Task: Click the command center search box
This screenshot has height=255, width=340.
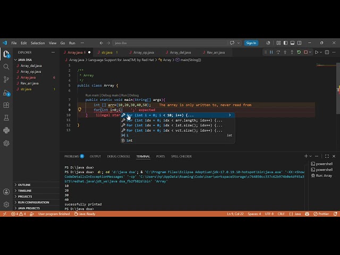Action: (170, 43)
